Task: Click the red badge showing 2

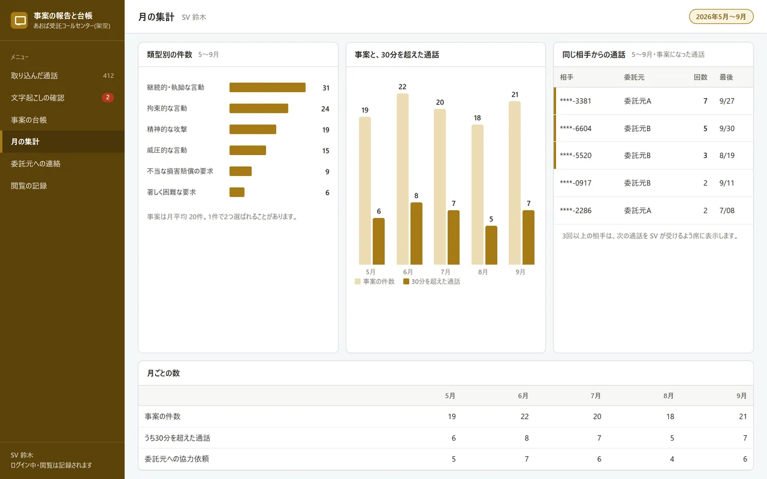Action: click(108, 98)
